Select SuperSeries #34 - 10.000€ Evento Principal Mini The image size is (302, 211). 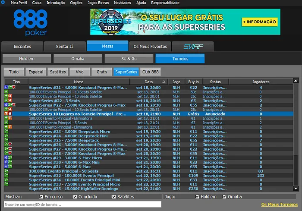[x=149, y=180]
